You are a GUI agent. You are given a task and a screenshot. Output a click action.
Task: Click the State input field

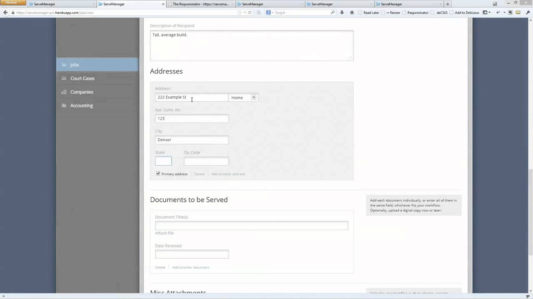(x=163, y=161)
